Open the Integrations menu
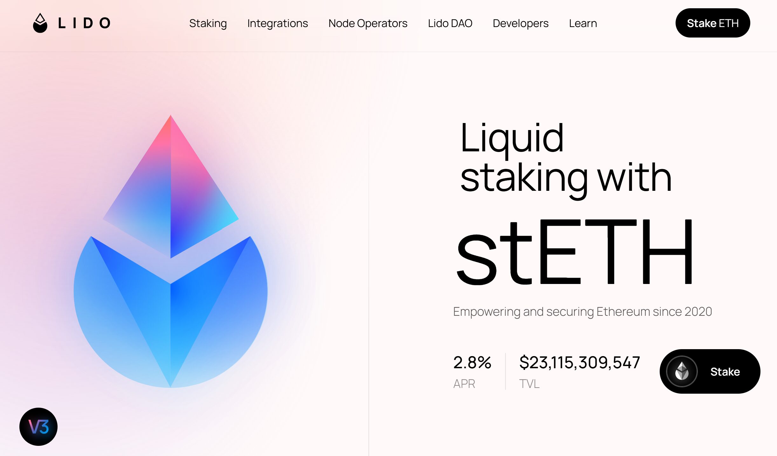Image resolution: width=777 pixels, height=456 pixels. 278,23
